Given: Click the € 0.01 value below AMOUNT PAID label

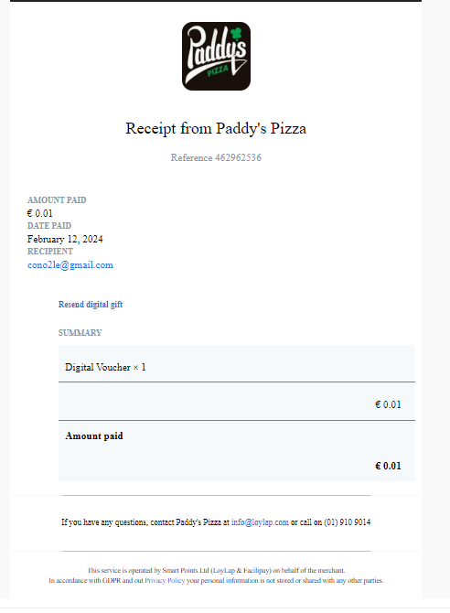Looking at the screenshot, I should point(40,213).
